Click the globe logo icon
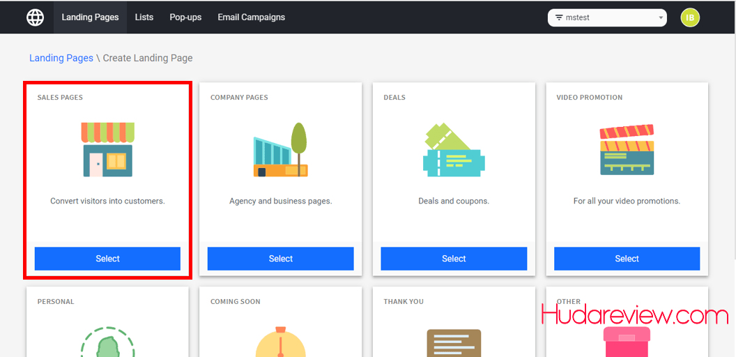This screenshot has height=357, width=736. (35, 17)
